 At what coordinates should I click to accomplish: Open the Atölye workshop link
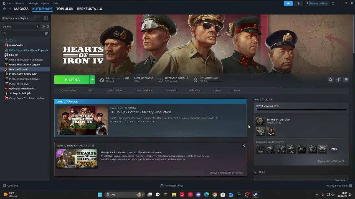[216, 90]
